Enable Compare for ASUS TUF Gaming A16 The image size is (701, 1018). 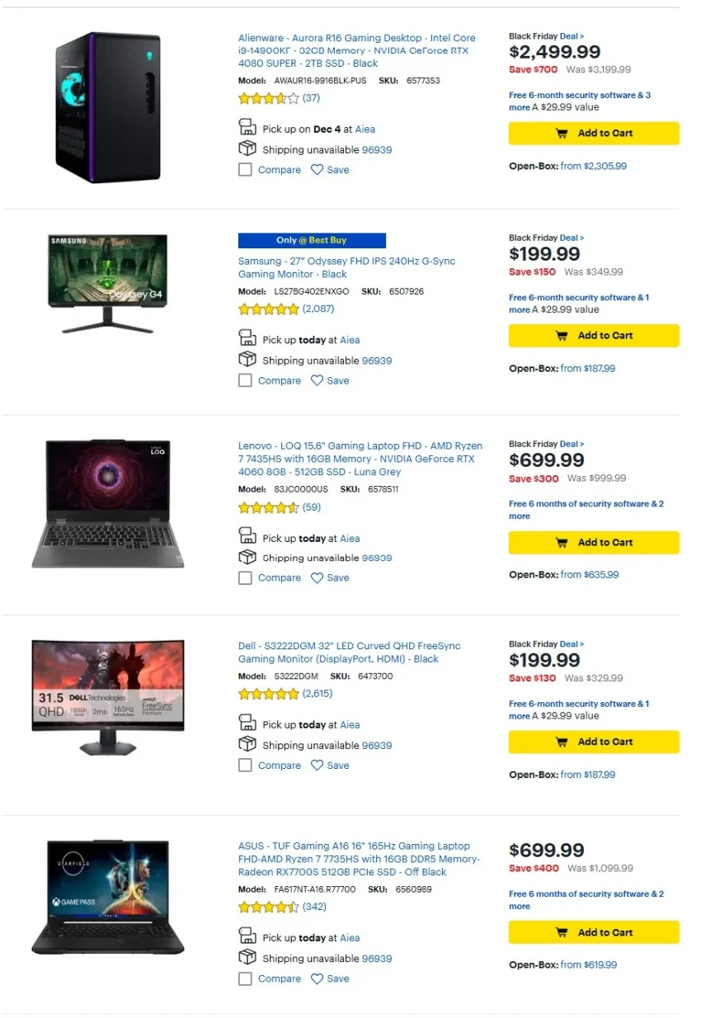pyautogui.click(x=245, y=979)
